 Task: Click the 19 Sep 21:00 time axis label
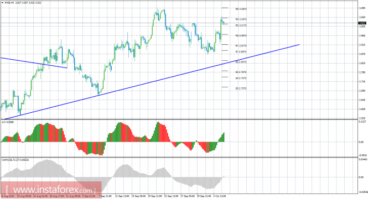point(154,196)
